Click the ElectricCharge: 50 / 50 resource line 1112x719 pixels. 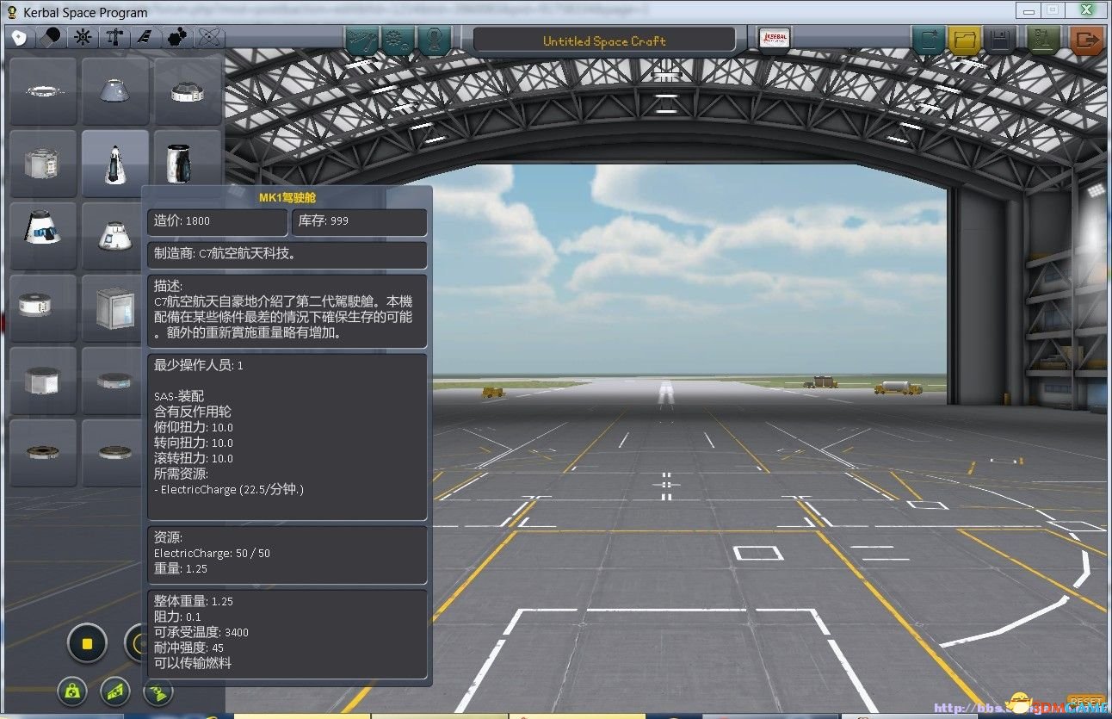(212, 553)
